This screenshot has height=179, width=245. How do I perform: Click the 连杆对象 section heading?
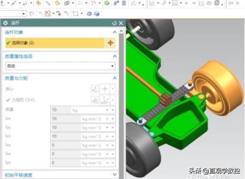pos(14,33)
